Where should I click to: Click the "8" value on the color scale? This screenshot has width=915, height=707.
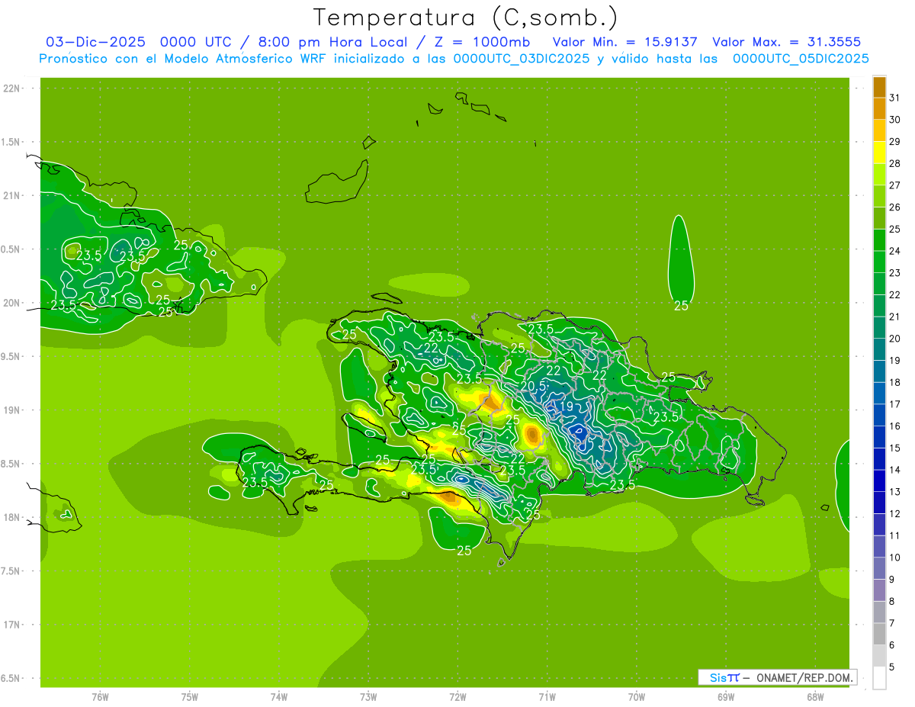(x=892, y=602)
